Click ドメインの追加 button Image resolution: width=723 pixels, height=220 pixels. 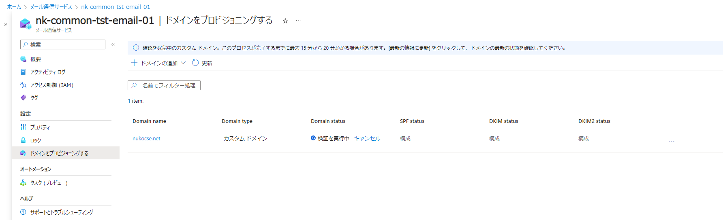154,63
